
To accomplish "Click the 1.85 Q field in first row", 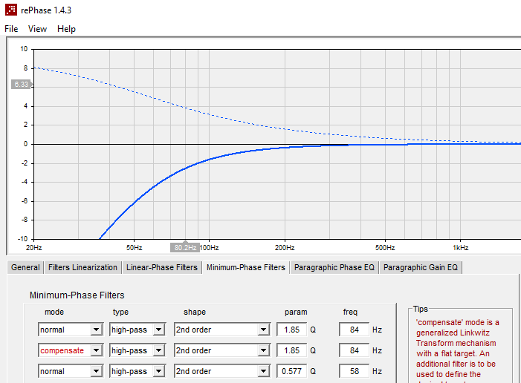I will click(x=292, y=330).
